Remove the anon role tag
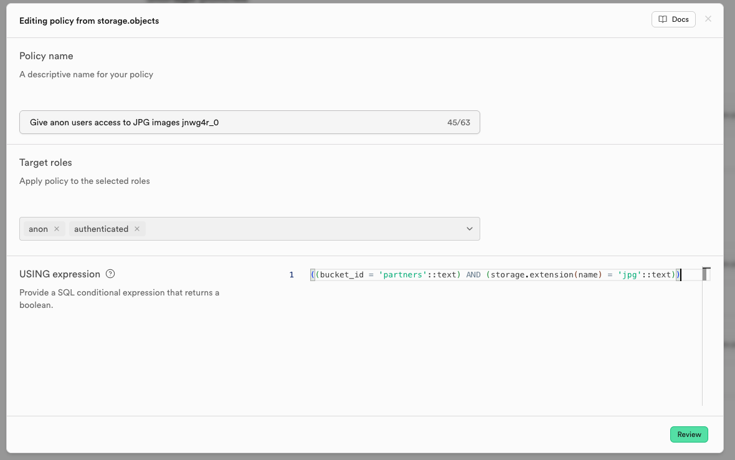Image resolution: width=735 pixels, height=460 pixels. click(x=57, y=229)
